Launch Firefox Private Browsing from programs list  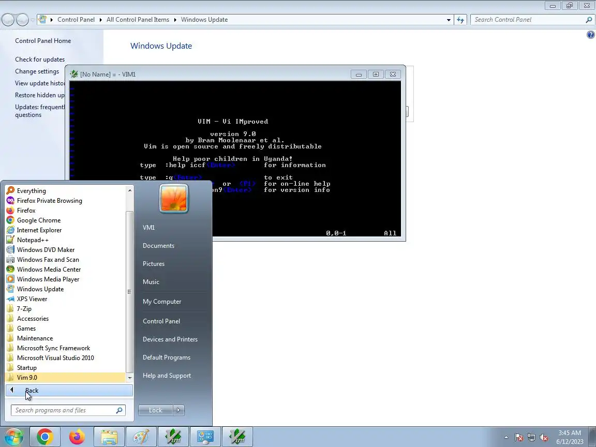pyautogui.click(x=65, y=201)
